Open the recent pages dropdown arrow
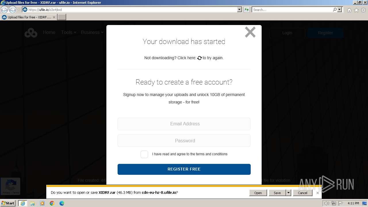This screenshot has width=368, height=207. click(19, 10)
